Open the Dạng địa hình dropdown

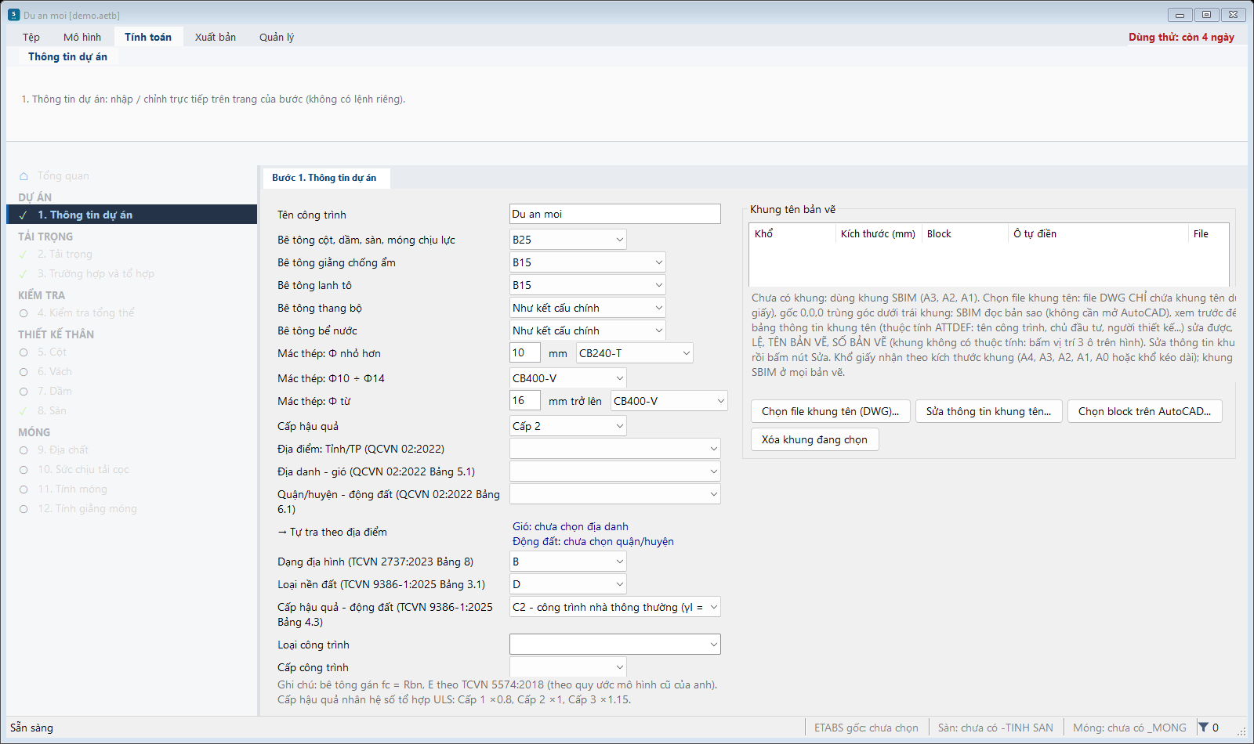coord(568,562)
